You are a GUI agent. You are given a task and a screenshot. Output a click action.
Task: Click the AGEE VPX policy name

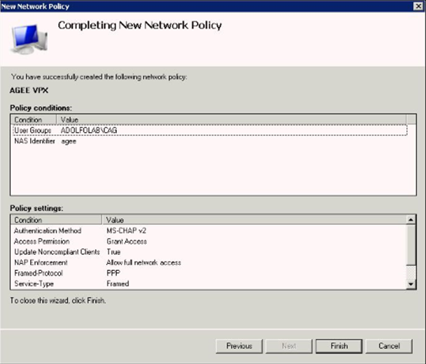click(x=29, y=90)
